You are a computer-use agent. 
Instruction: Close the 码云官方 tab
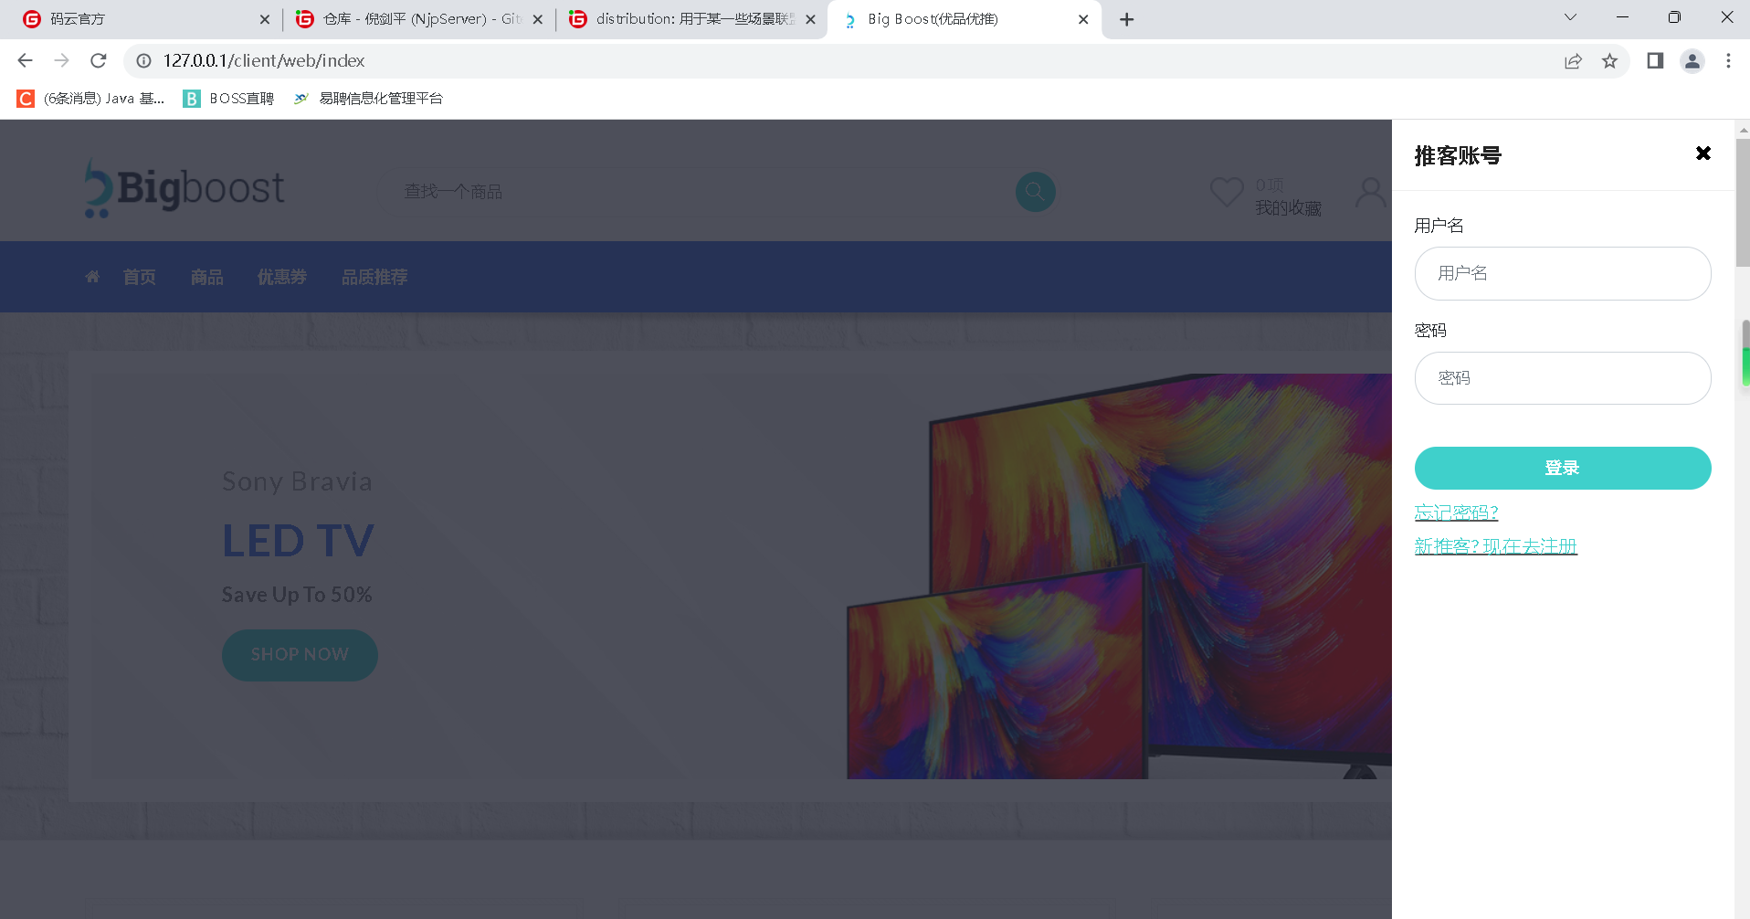pos(265,19)
